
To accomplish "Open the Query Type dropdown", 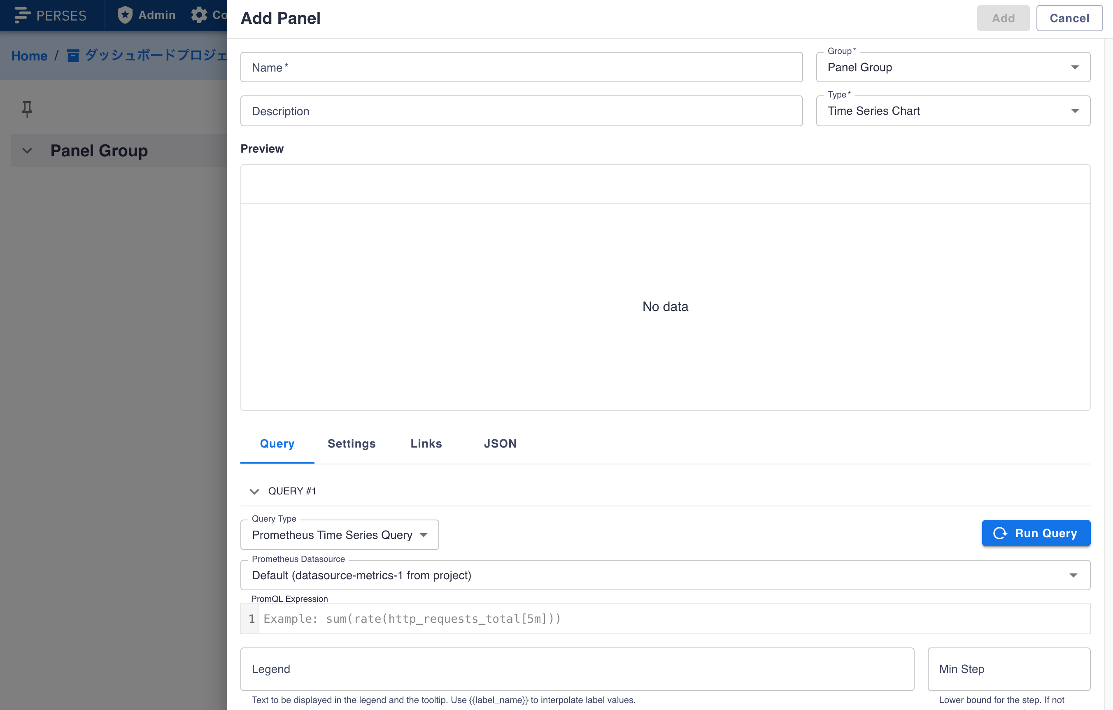I will pyautogui.click(x=339, y=535).
